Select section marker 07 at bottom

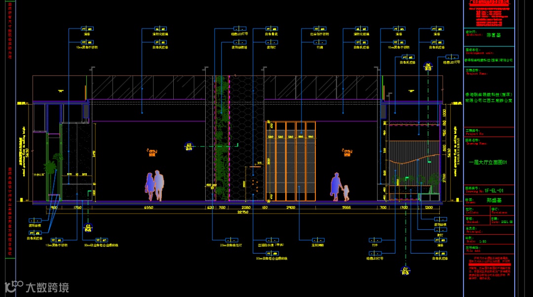pos(405,271)
